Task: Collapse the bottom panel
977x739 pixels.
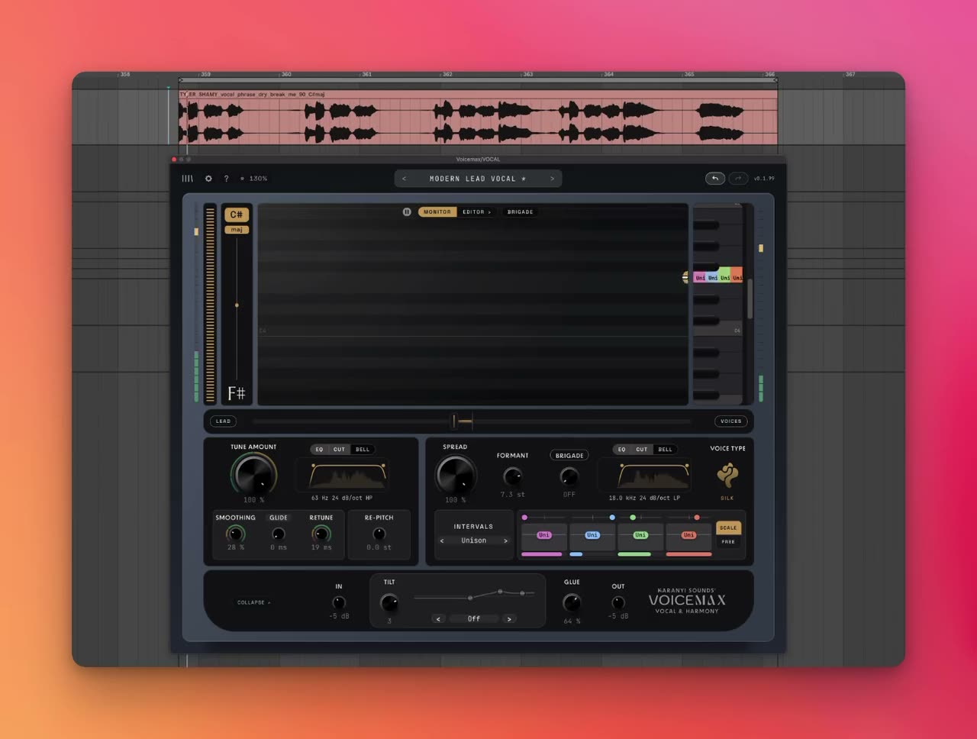Action: pos(253,602)
